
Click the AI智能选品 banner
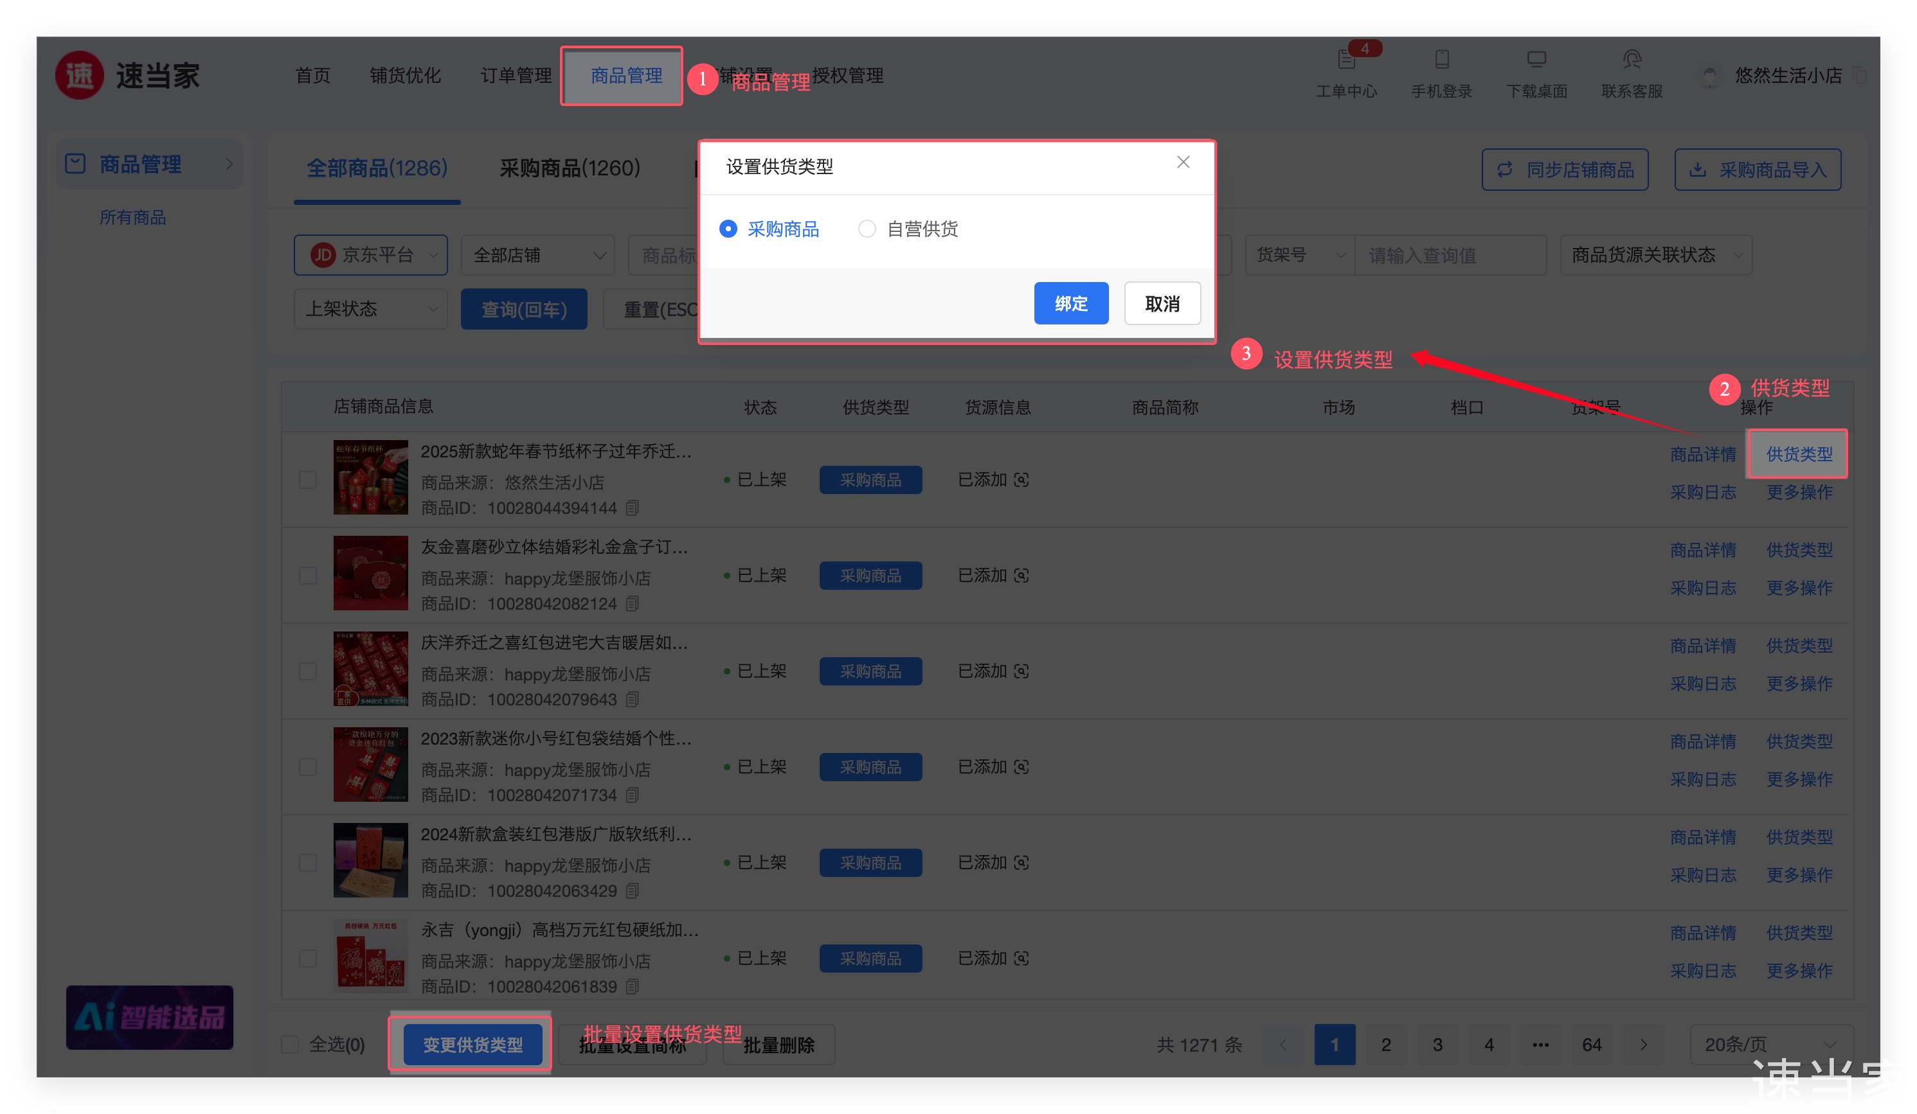click(x=149, y=1016)
